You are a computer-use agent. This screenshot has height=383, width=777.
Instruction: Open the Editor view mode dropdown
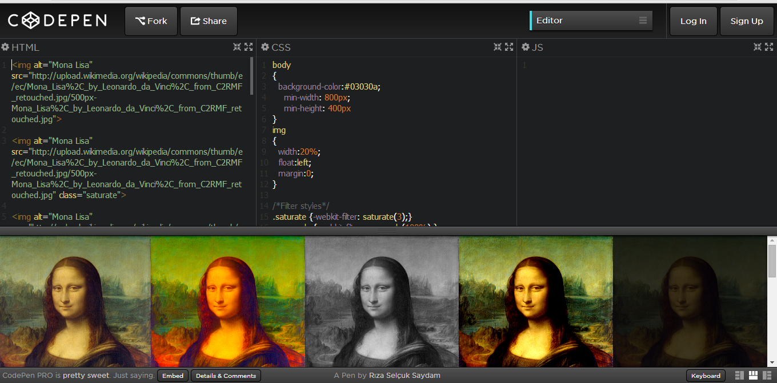(591, 21)
